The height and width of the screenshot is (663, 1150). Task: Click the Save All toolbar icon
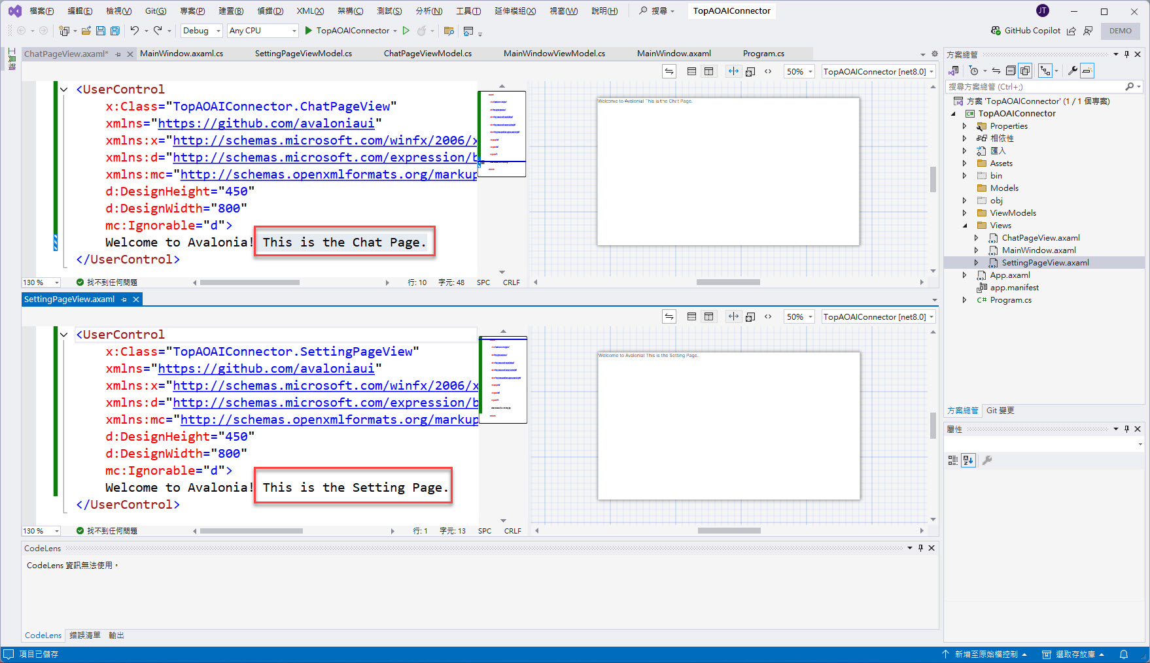pyautogui.click(x=115, y=31)
